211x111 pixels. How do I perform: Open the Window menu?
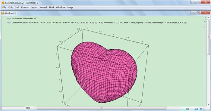pos(61,8)
